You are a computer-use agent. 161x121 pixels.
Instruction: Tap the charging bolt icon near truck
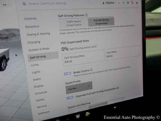pyautogui.click(x=16, y=55)
